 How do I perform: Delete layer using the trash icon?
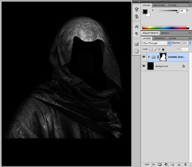(185, 164)
